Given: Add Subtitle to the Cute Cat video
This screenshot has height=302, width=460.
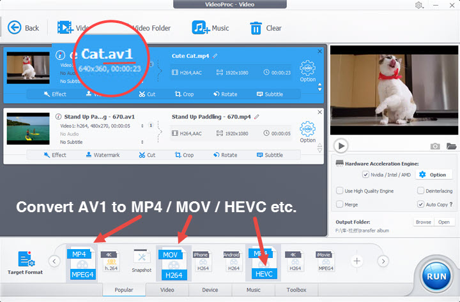Looking at the screenshot, I should pyautogui.click(x=270, y=94).
